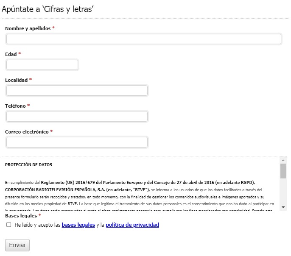
Task: Open the política de privacidad link
Action: click(132, 225)
